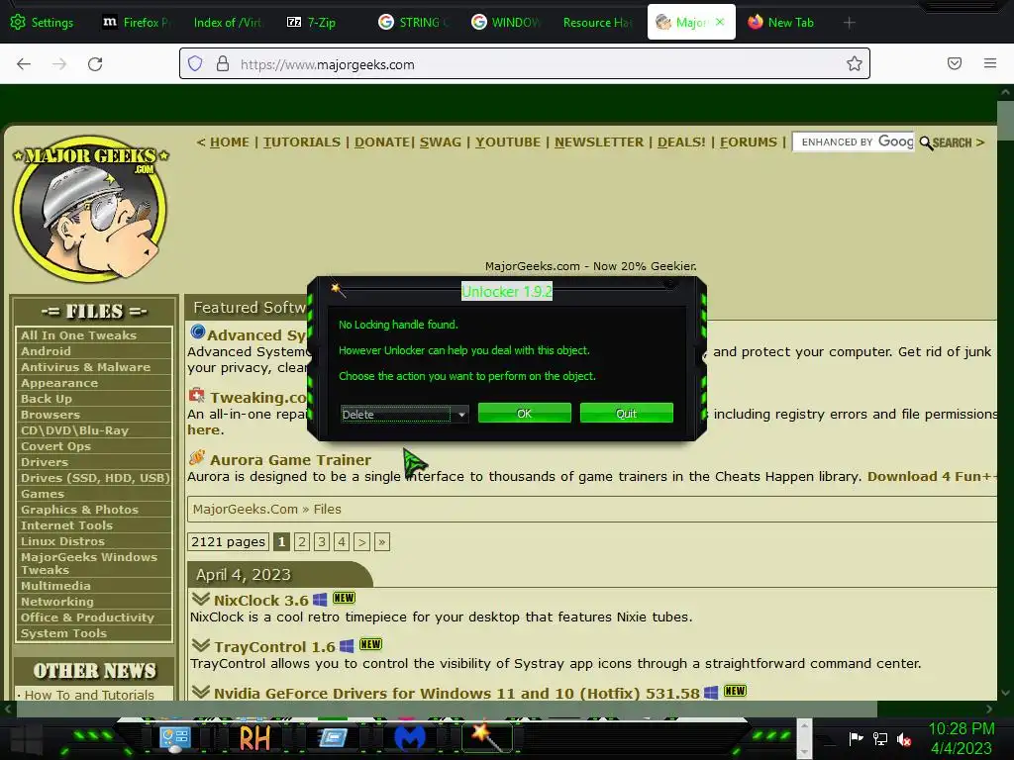Go to page 2 of the file listing
This screenshot has height=760, width=1014.
(x=302, y=541)
